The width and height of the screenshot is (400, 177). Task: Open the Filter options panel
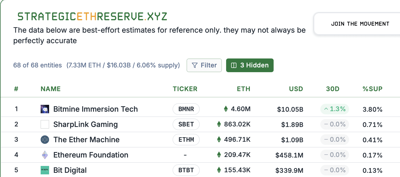[204, 65]
